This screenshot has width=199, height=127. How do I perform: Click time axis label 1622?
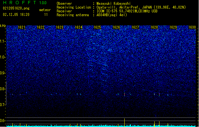click(40, 27)
